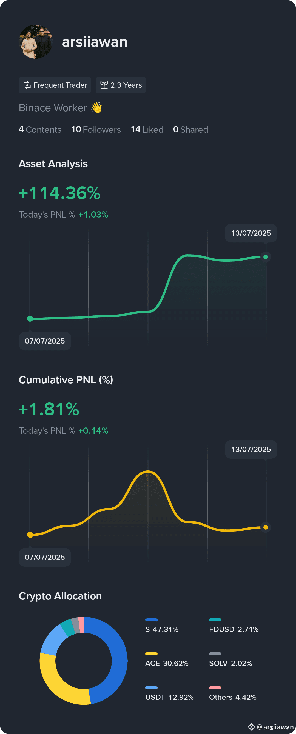Image resolution: width=296 pixels, height=734 pixels.
Task: Click the sprout icon beside 2.3 Years
Action: (104, 85)
